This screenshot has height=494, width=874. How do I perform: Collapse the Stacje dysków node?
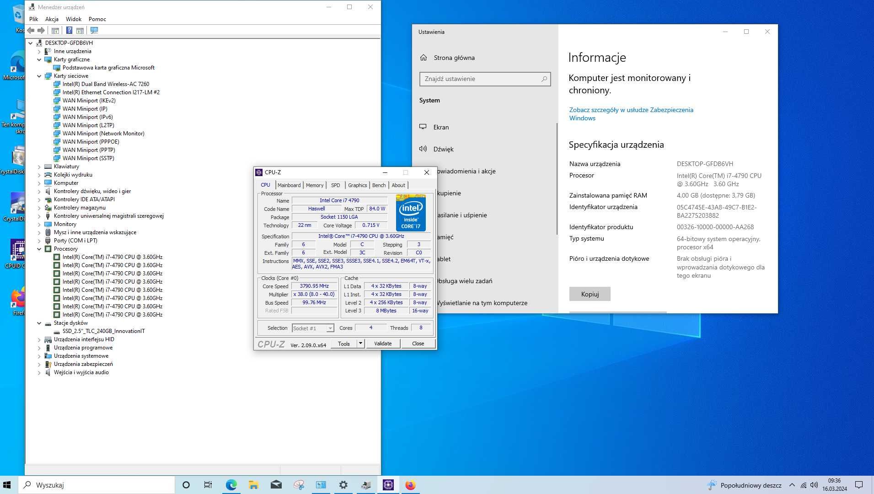pyautogui.click(x=39, y=323)
